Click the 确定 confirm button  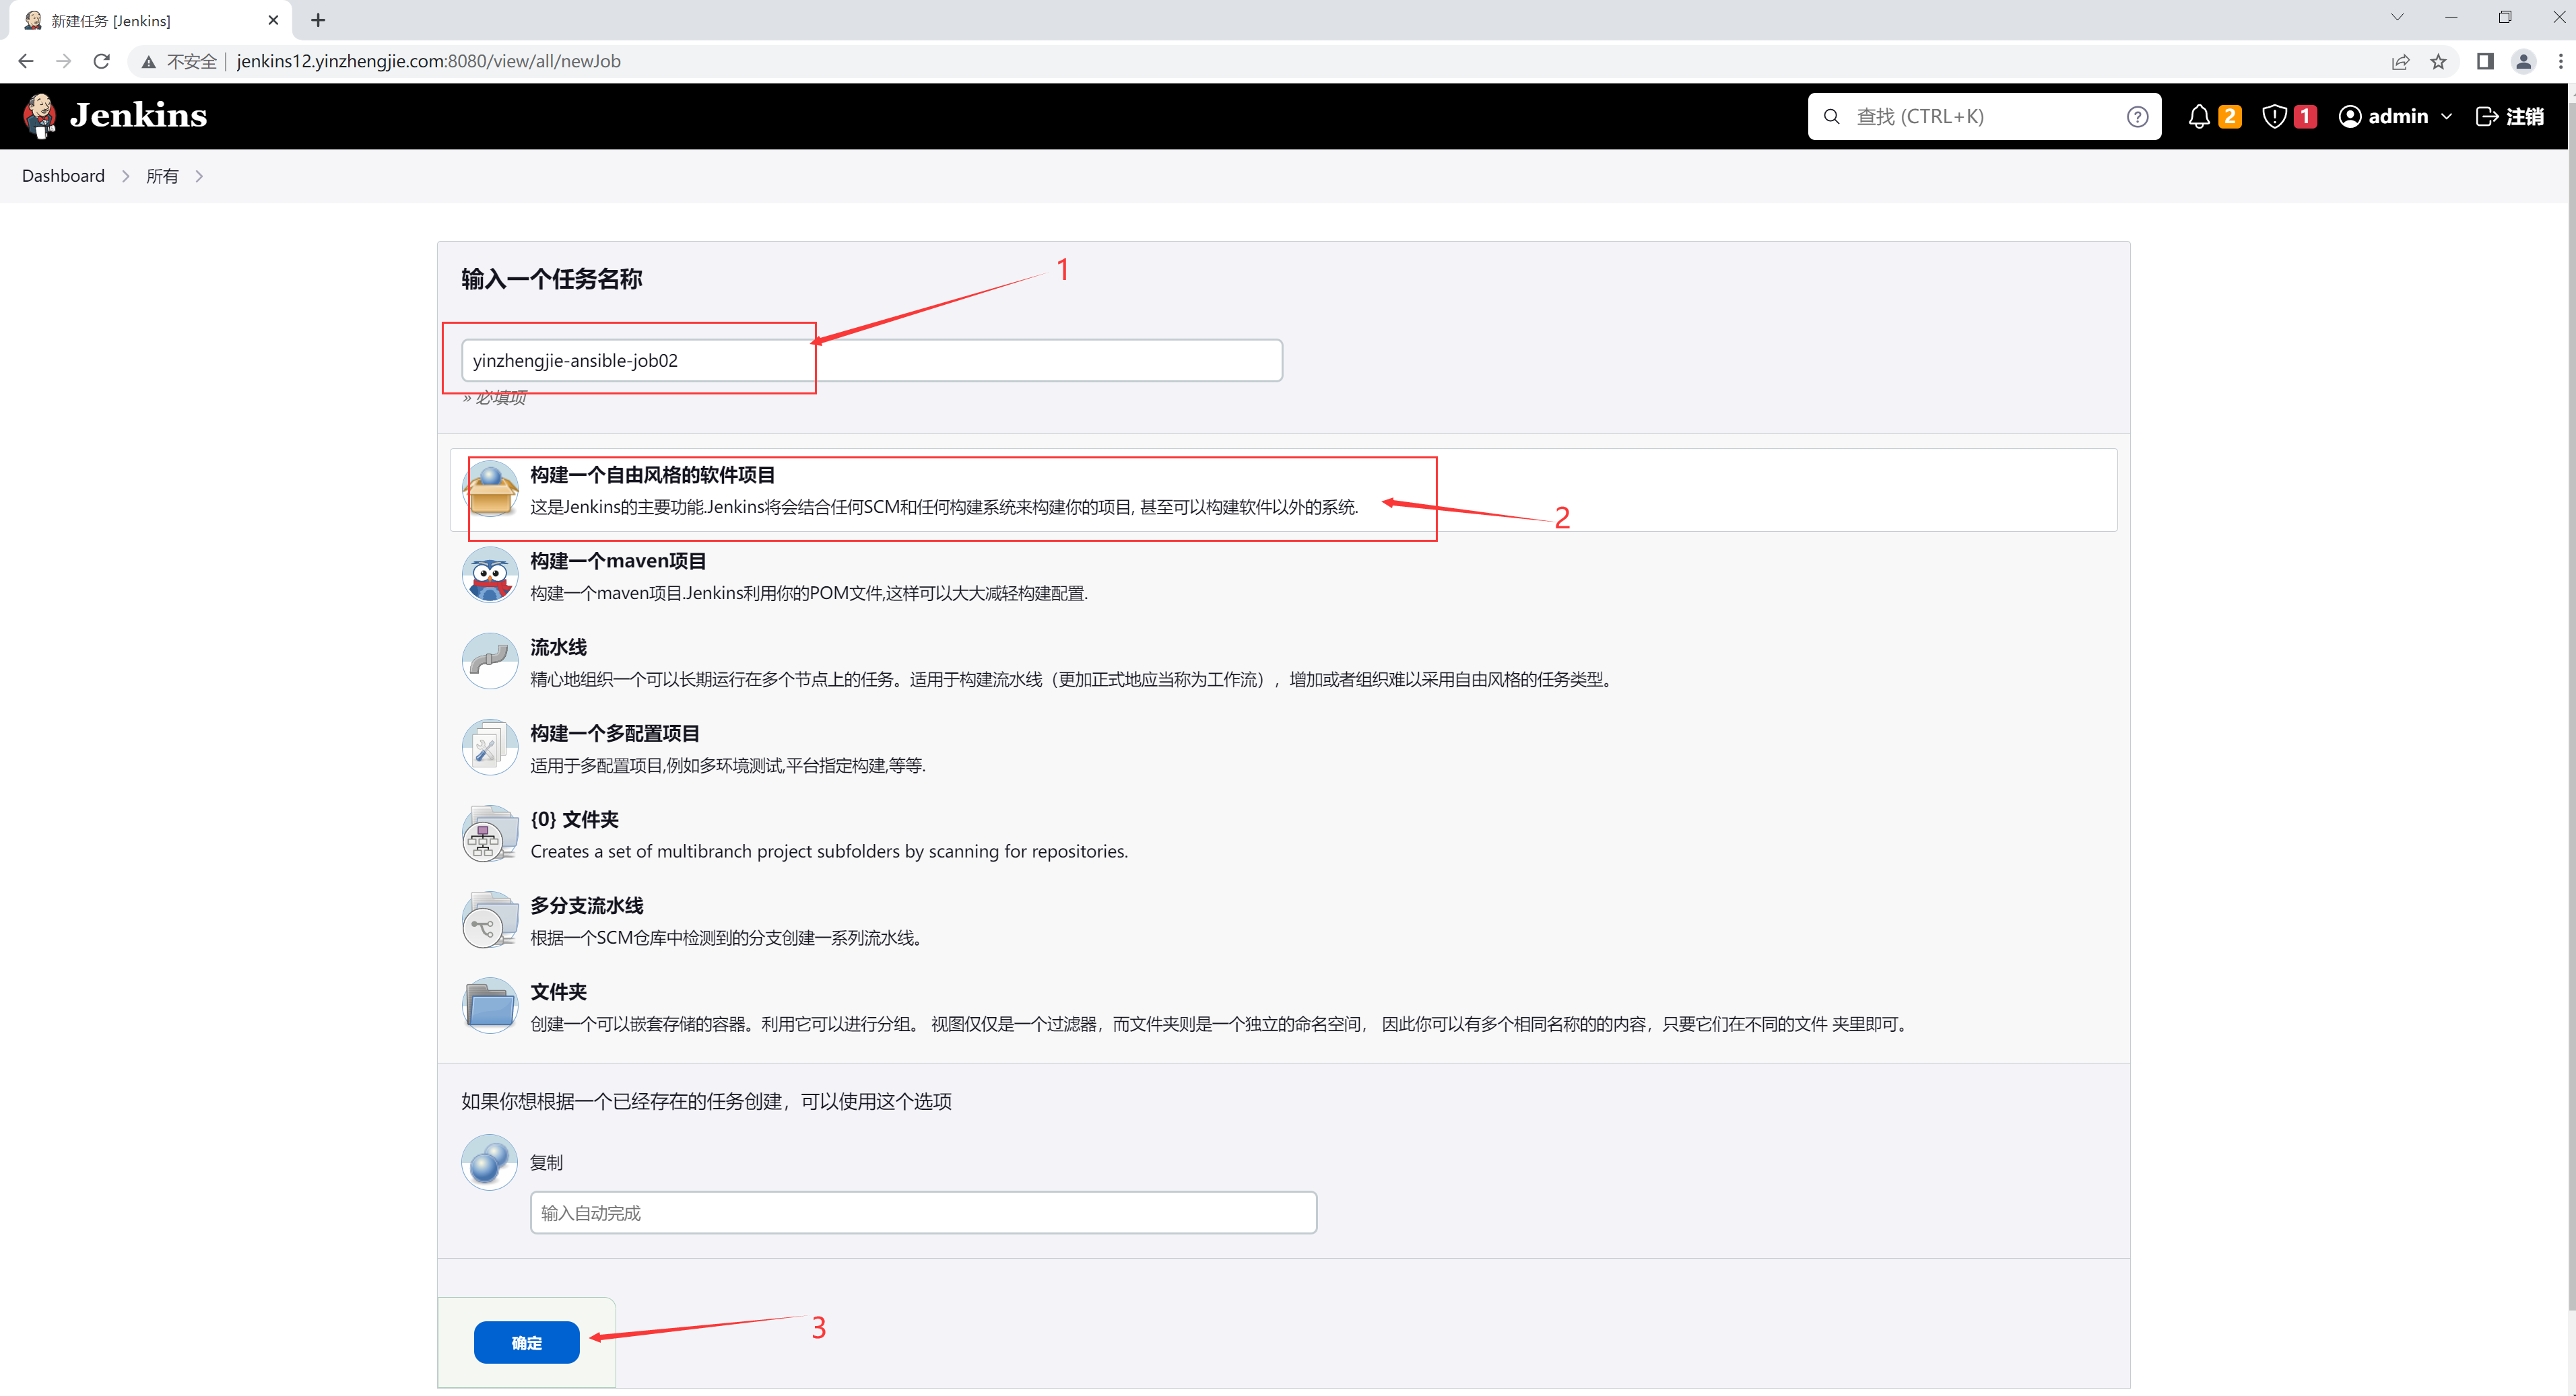point(526,1342)
